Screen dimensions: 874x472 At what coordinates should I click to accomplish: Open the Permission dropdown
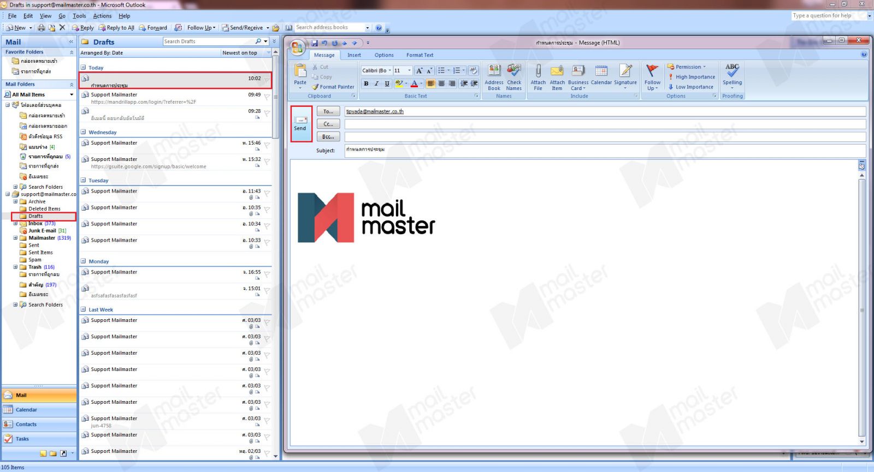[x=687, y=67]
